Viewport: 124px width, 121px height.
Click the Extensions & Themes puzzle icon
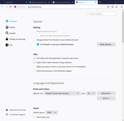(7, 110)
